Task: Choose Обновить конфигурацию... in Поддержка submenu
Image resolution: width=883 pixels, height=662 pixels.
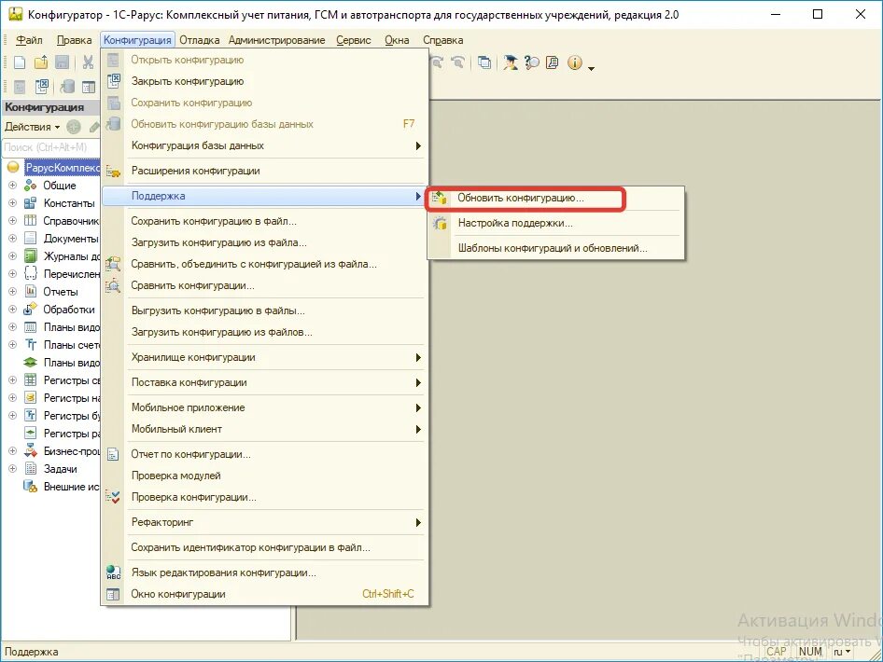Action: pyautogui.click(x=554, y=198)
